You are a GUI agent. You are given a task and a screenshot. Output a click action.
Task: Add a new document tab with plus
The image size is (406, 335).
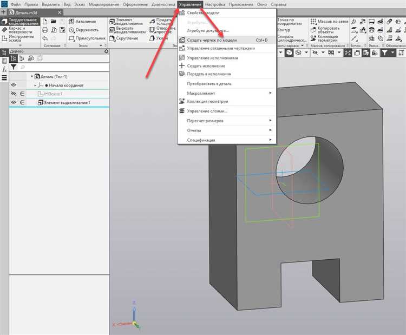(x=3, y=12)
